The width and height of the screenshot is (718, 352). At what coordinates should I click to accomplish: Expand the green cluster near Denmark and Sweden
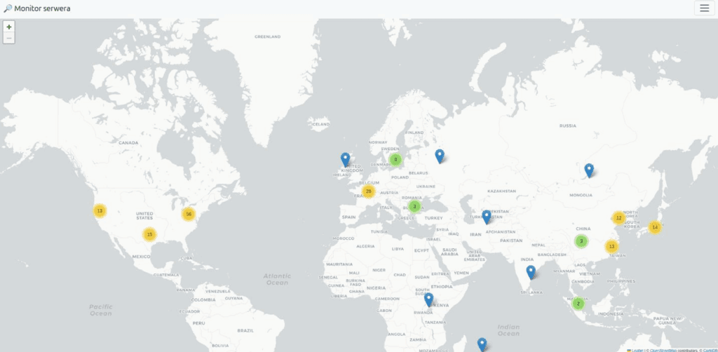tap(395, 160)
